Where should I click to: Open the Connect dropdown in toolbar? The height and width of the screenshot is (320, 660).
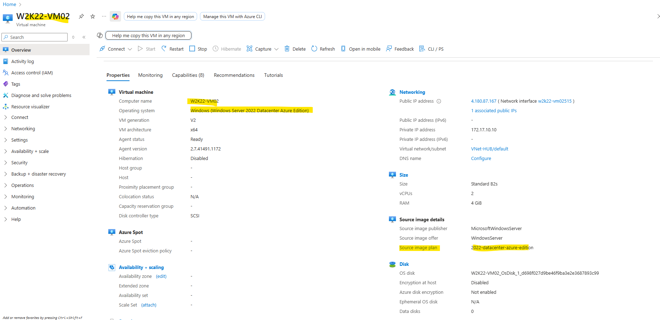[130, 49]
